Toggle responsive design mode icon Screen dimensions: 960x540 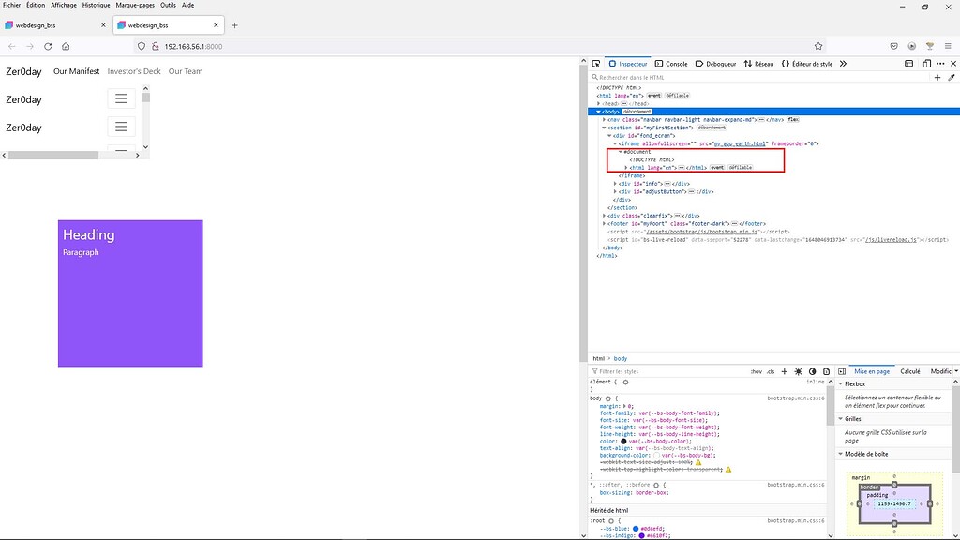[927, 64]
